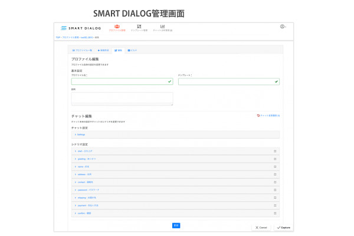Open the user account menu icon

coord(283,27)
